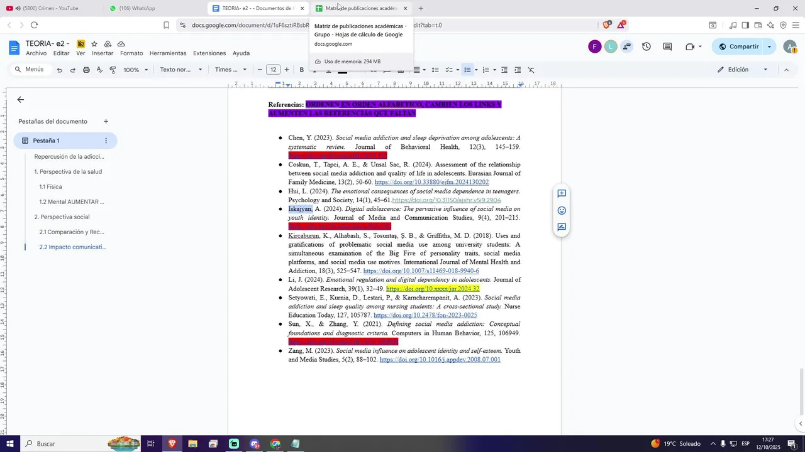Open the Editar menu
This screenshot has width=805, height=452.
(62, 53)
